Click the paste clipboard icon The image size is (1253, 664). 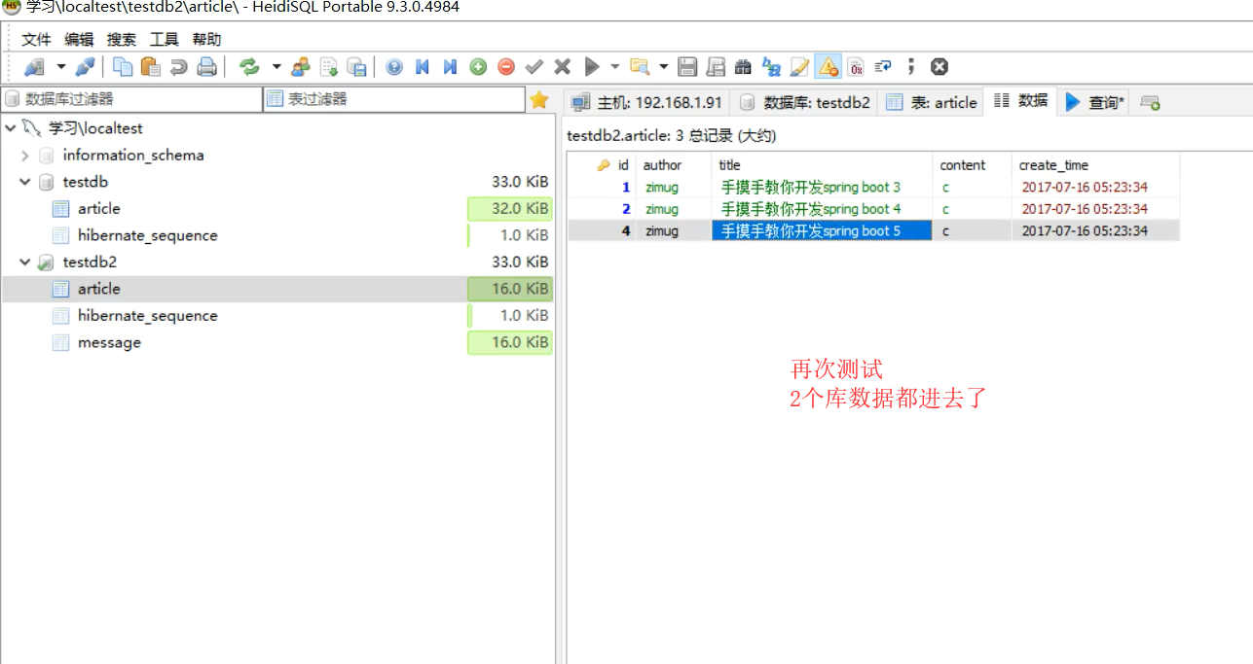(x=150, y=67)
